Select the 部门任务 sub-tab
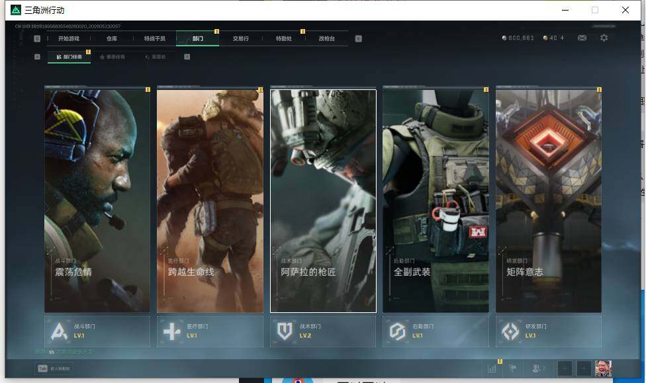The width and height of the screenshot is (646, 383). (69, 57)
